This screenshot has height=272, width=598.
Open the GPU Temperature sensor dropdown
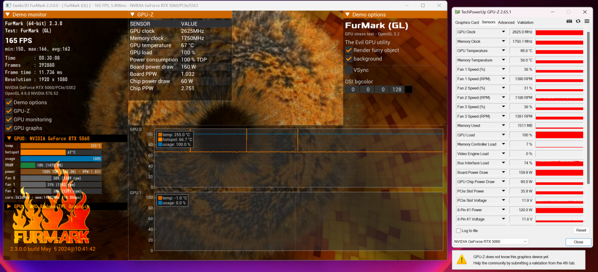click(503, 51)
